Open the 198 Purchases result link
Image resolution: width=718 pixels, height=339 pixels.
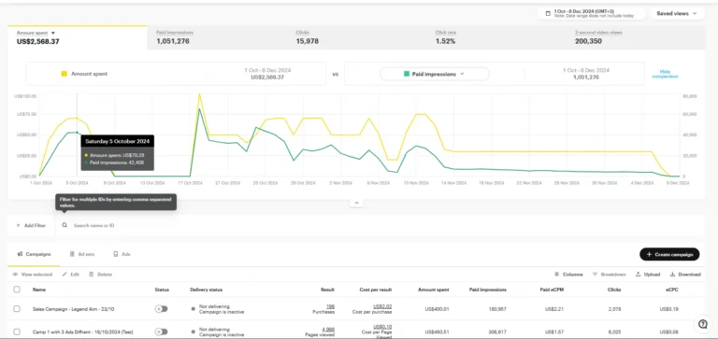pos(330,306)
